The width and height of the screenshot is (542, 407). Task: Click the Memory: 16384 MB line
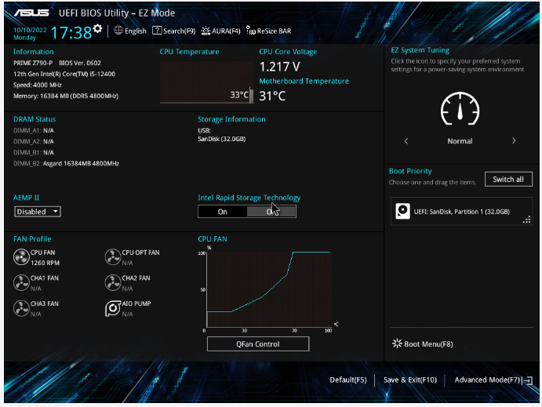(x=66, y=96)
